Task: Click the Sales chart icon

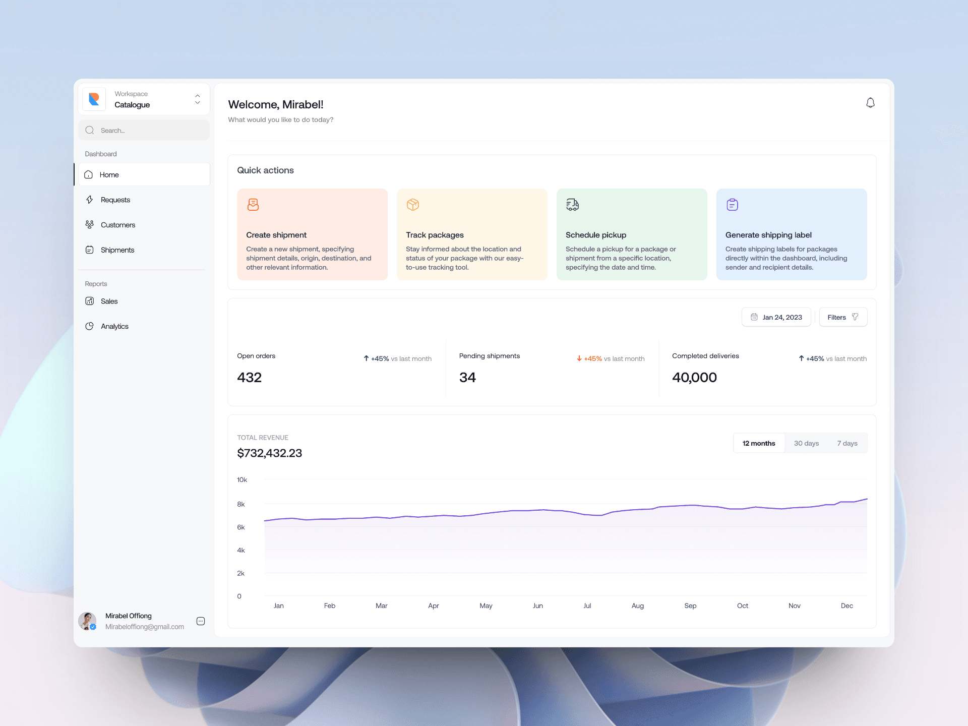Action: (90, 301)
